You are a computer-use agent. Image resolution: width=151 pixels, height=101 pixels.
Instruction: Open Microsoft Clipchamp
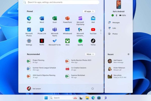tap(80, 21)
